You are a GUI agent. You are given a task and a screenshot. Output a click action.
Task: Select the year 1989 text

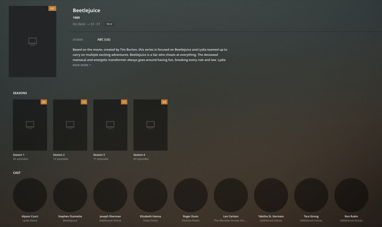(76, 17)
